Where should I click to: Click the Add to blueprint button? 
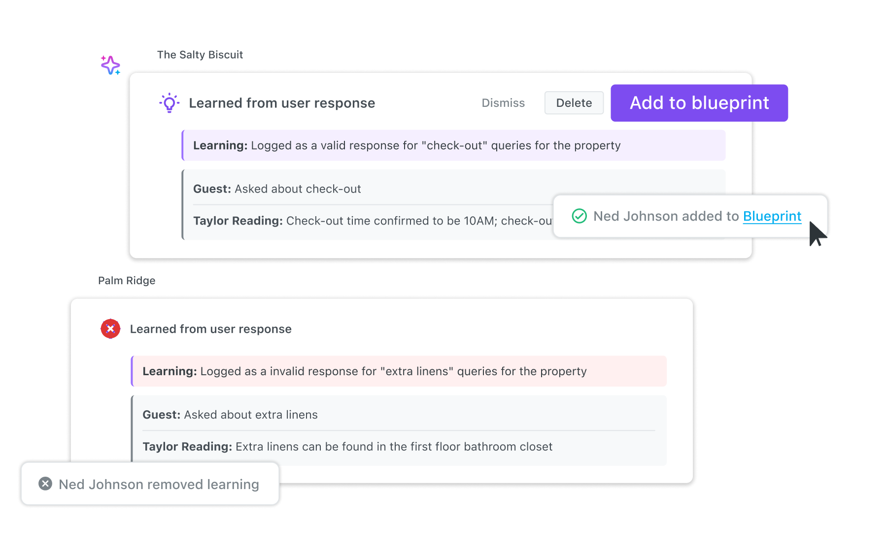coord(699,103)
